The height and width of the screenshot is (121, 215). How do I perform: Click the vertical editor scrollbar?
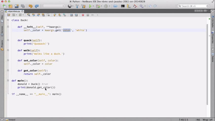207,64
